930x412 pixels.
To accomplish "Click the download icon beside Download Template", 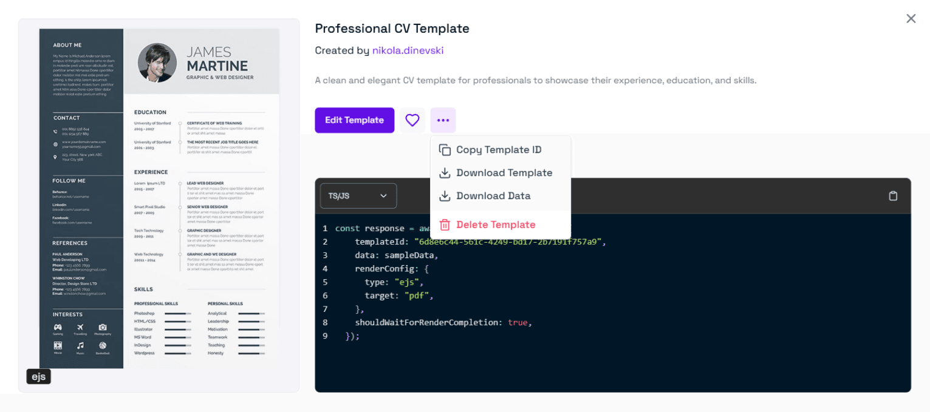I will pos(445,173).
